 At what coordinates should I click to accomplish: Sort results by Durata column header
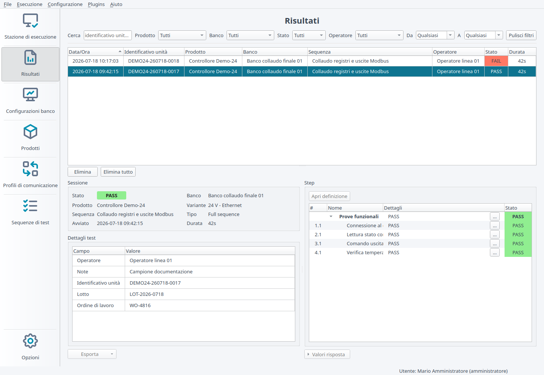tap(522, 52)
